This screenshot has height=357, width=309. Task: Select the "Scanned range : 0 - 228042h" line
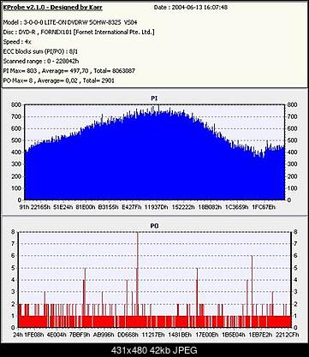pos(41,61)
